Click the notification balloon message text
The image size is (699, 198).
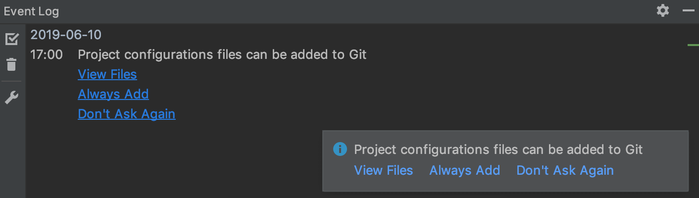coord(499,149)
